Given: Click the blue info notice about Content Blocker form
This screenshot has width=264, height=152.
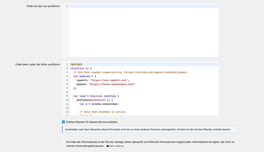Looking at the screenshot, I should click(x=150, y=129).
